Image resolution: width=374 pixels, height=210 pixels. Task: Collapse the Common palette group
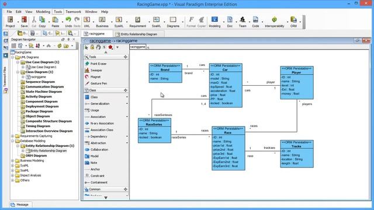[x=126, y=189]
